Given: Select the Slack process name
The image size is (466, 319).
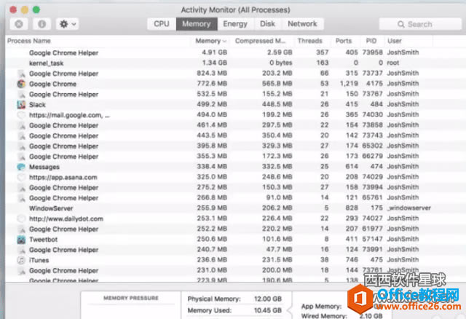Looking at the screenshot, I should tap(37, 105).
